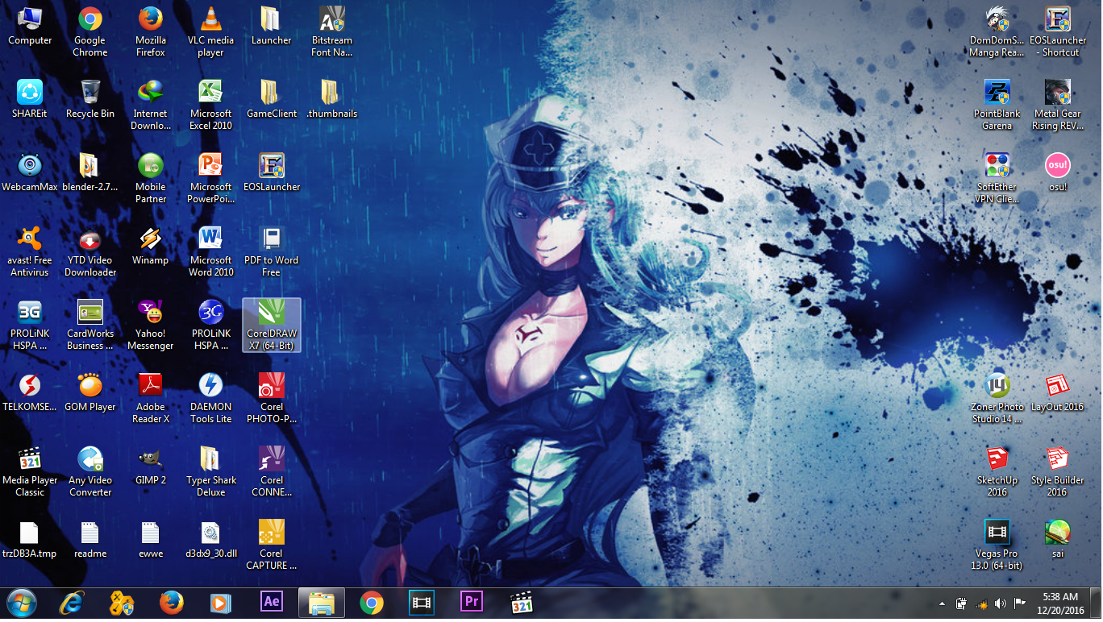Select EOSLauncher icon beside PowerPoint

[272, 172]
